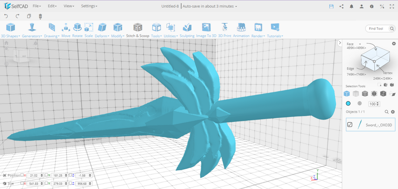Toggle the Position X checkbox
Screen dimensions: 398x189
pyautogui.click(x=22, y=175)
